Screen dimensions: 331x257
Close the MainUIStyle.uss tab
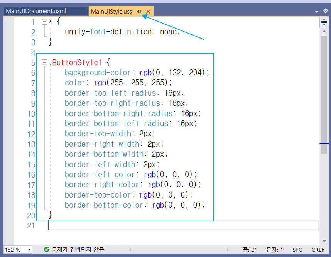[148, 12]
